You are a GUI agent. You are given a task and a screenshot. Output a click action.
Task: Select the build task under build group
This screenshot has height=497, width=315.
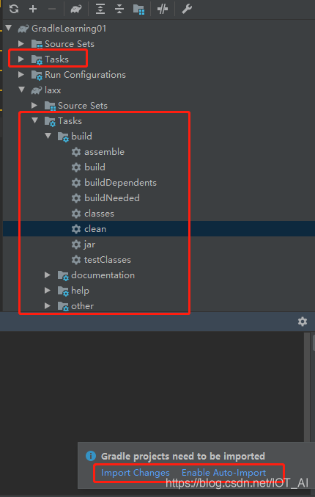(x=95, y=167)
